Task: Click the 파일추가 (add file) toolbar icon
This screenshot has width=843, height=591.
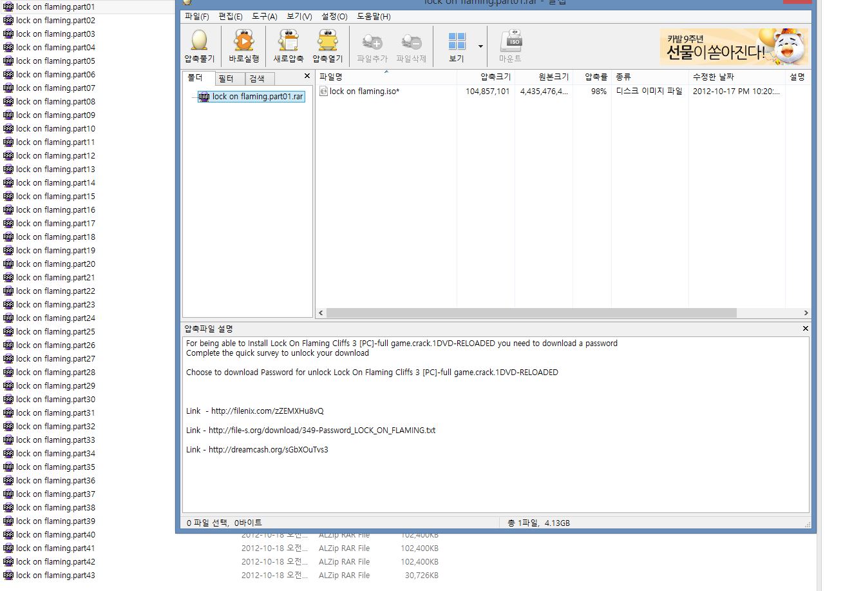Action: pos(372,43)
